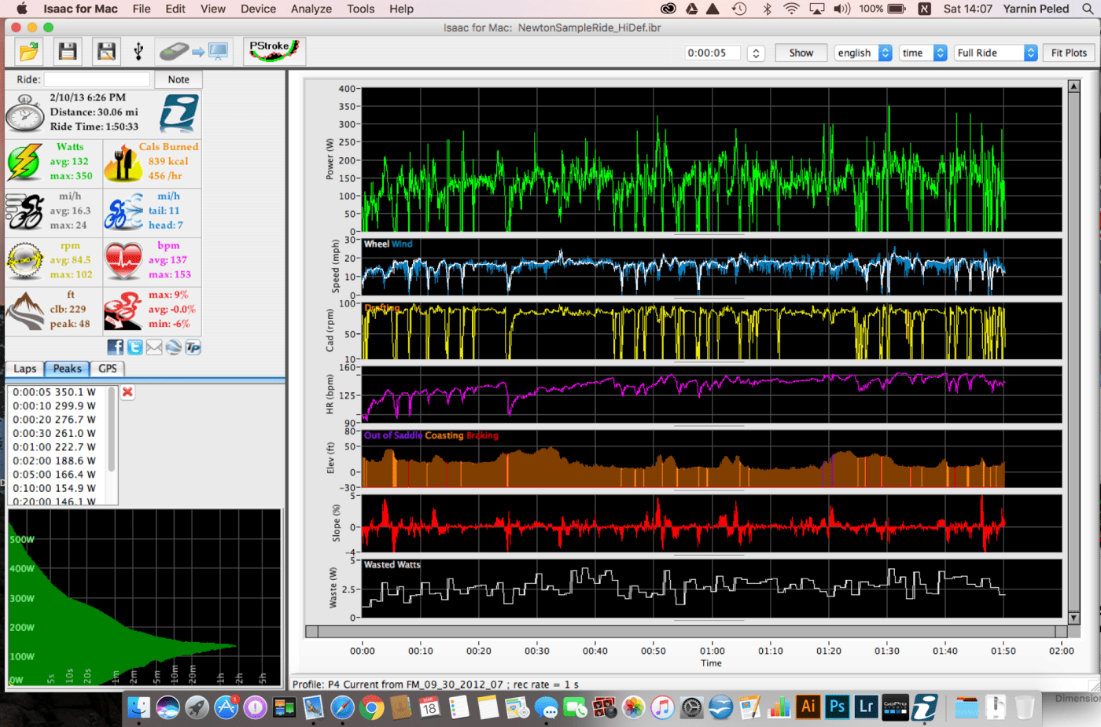Share ride via Facebook icon

click(115, 347)
